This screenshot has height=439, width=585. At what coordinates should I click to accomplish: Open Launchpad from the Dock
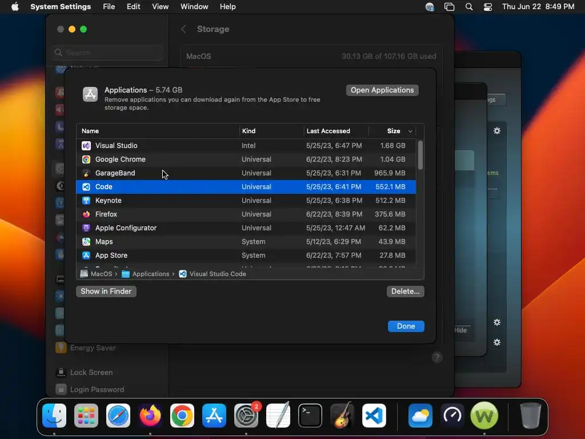(86, 416)
